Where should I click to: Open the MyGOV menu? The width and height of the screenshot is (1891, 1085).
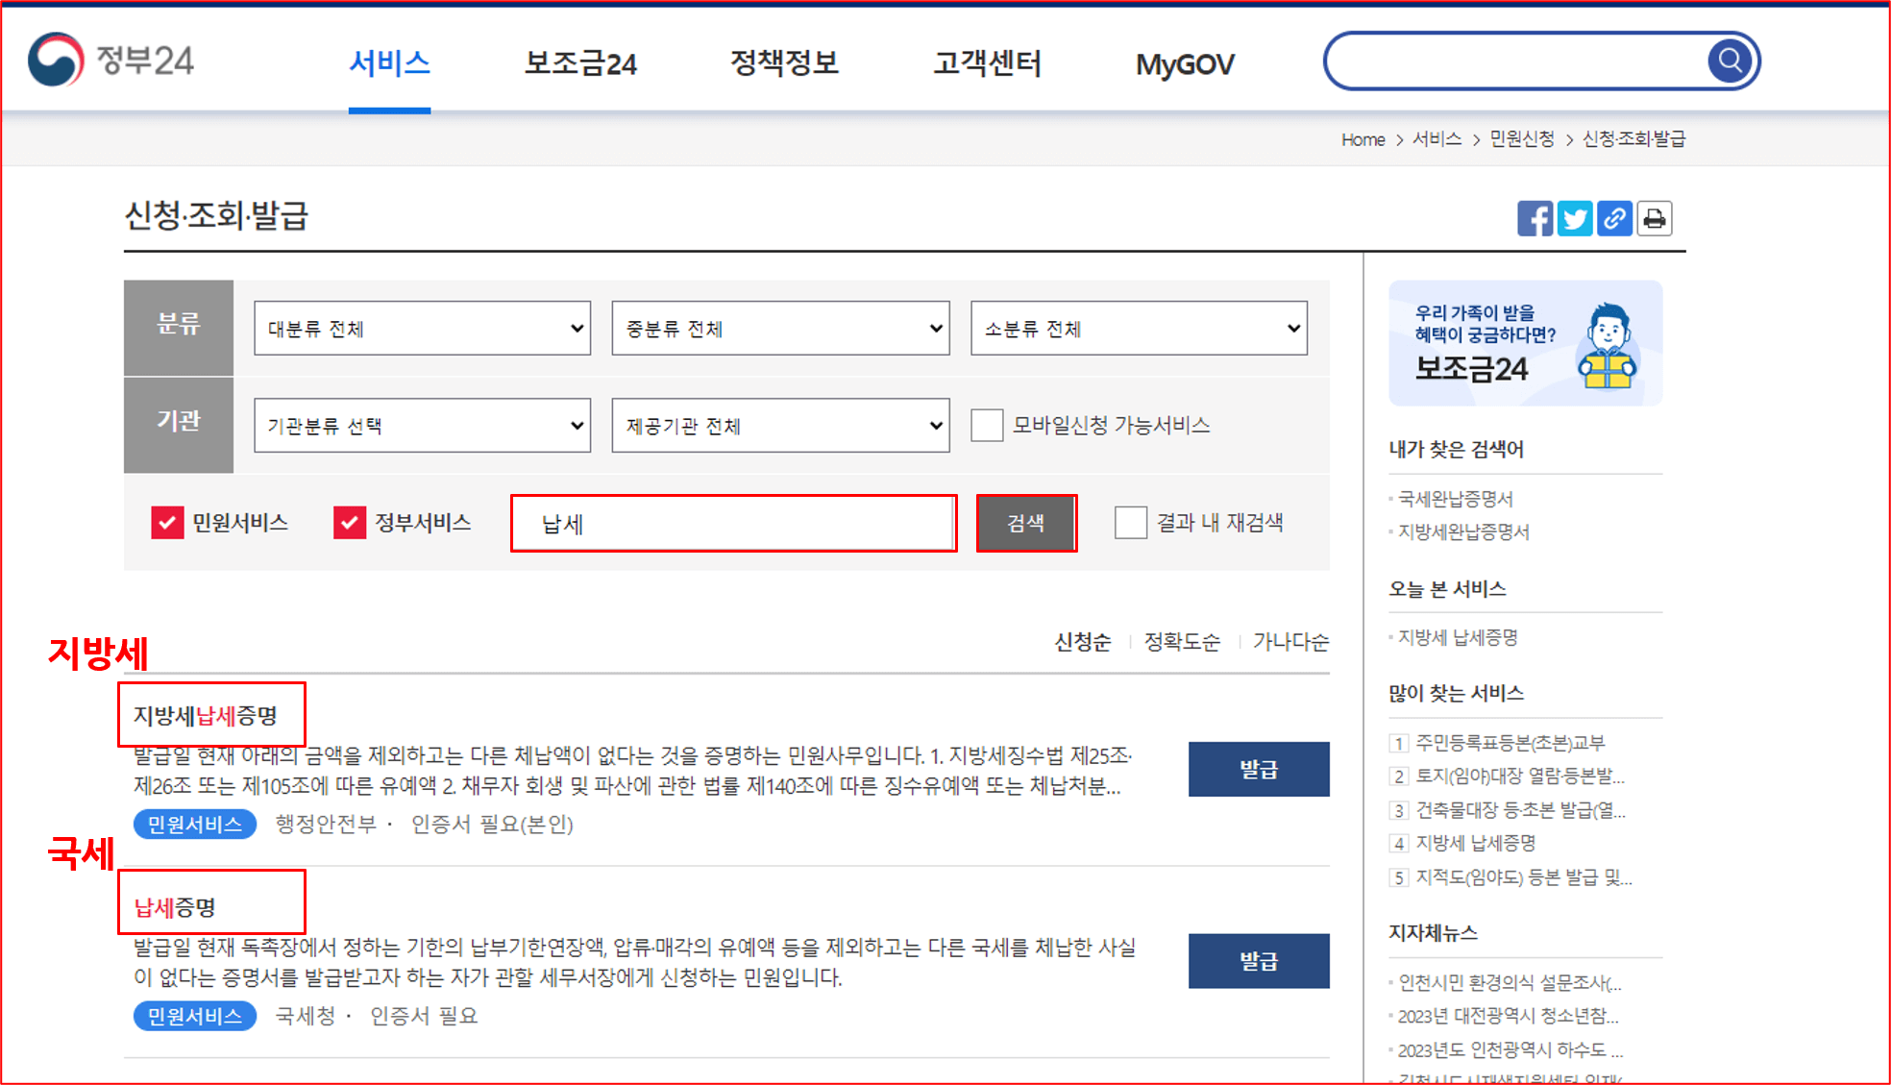click(1184, 62)
